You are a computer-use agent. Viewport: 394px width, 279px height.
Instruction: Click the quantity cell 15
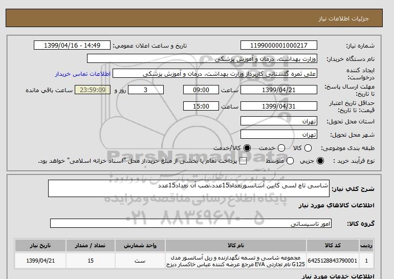tap(91, 261)
